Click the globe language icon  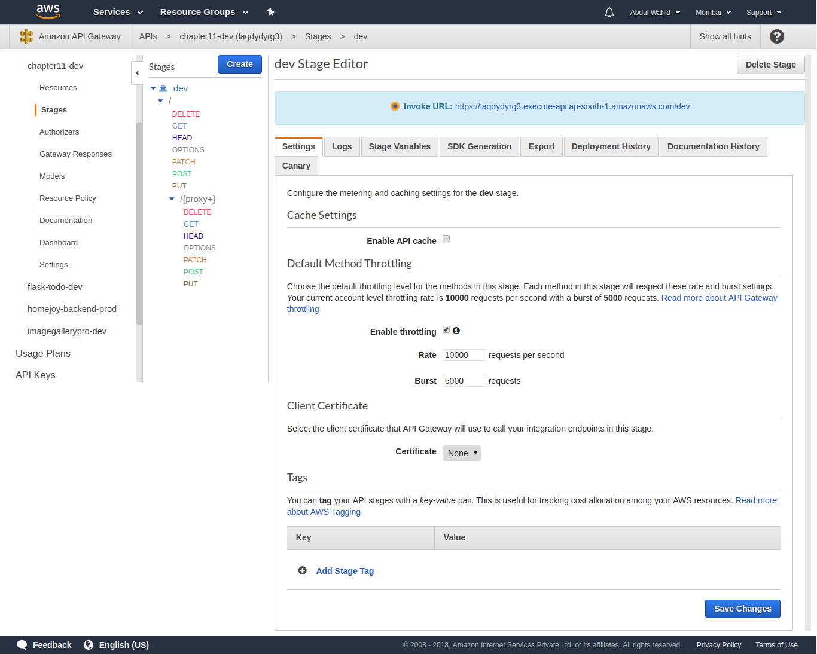(89, 645)
